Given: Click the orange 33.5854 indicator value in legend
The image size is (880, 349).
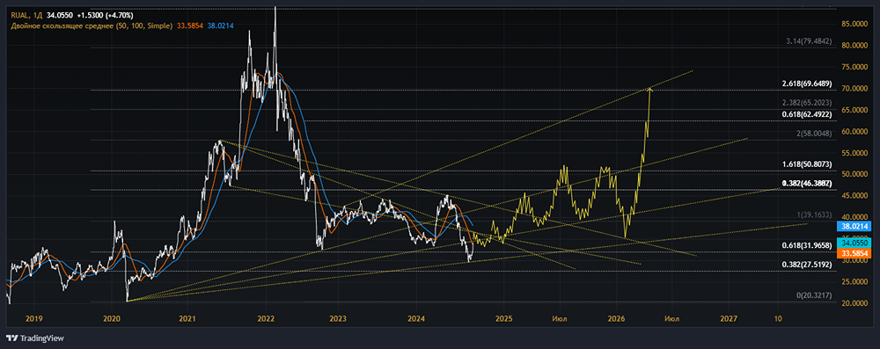Looking at the screenshot, I should tap(190, 25).
